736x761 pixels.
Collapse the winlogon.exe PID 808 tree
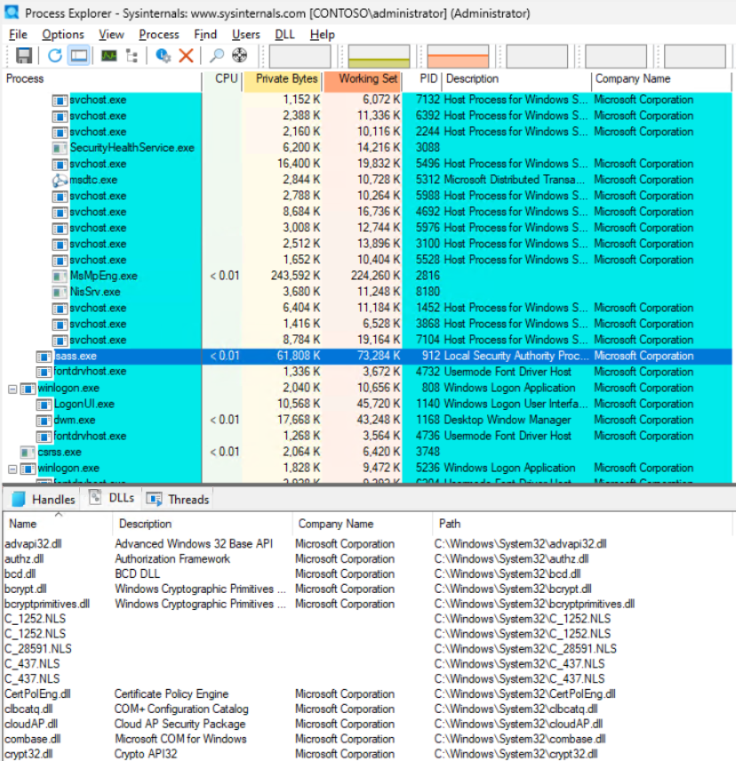(x=12, y=389)
